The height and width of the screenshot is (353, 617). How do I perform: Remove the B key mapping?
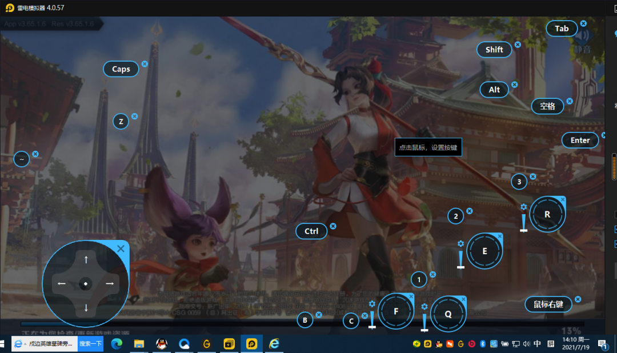319,315
